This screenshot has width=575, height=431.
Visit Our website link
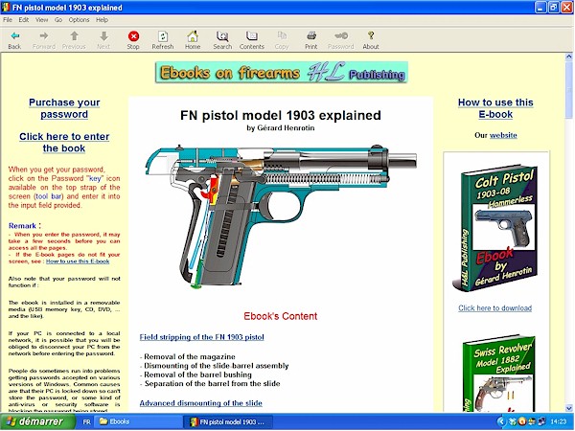503,135
